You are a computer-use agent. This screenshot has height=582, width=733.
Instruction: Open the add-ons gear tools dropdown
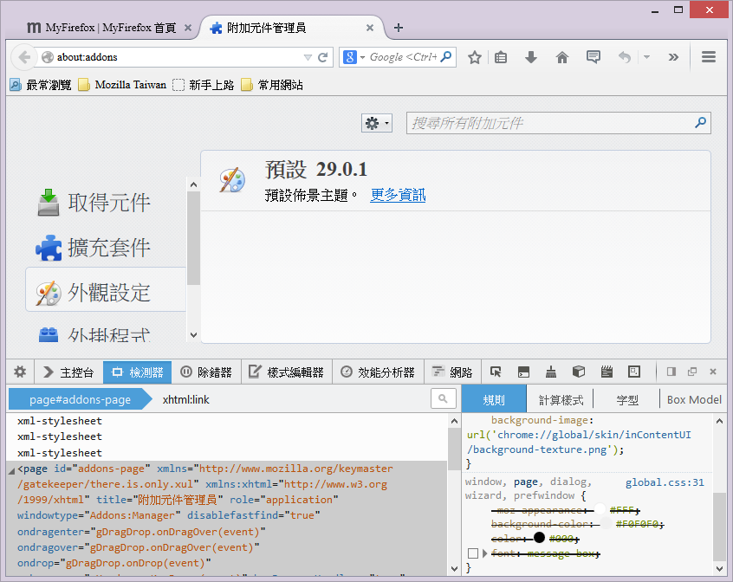377,124
